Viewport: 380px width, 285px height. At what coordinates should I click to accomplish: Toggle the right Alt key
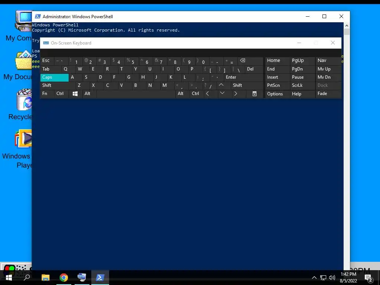click(183, 94)
